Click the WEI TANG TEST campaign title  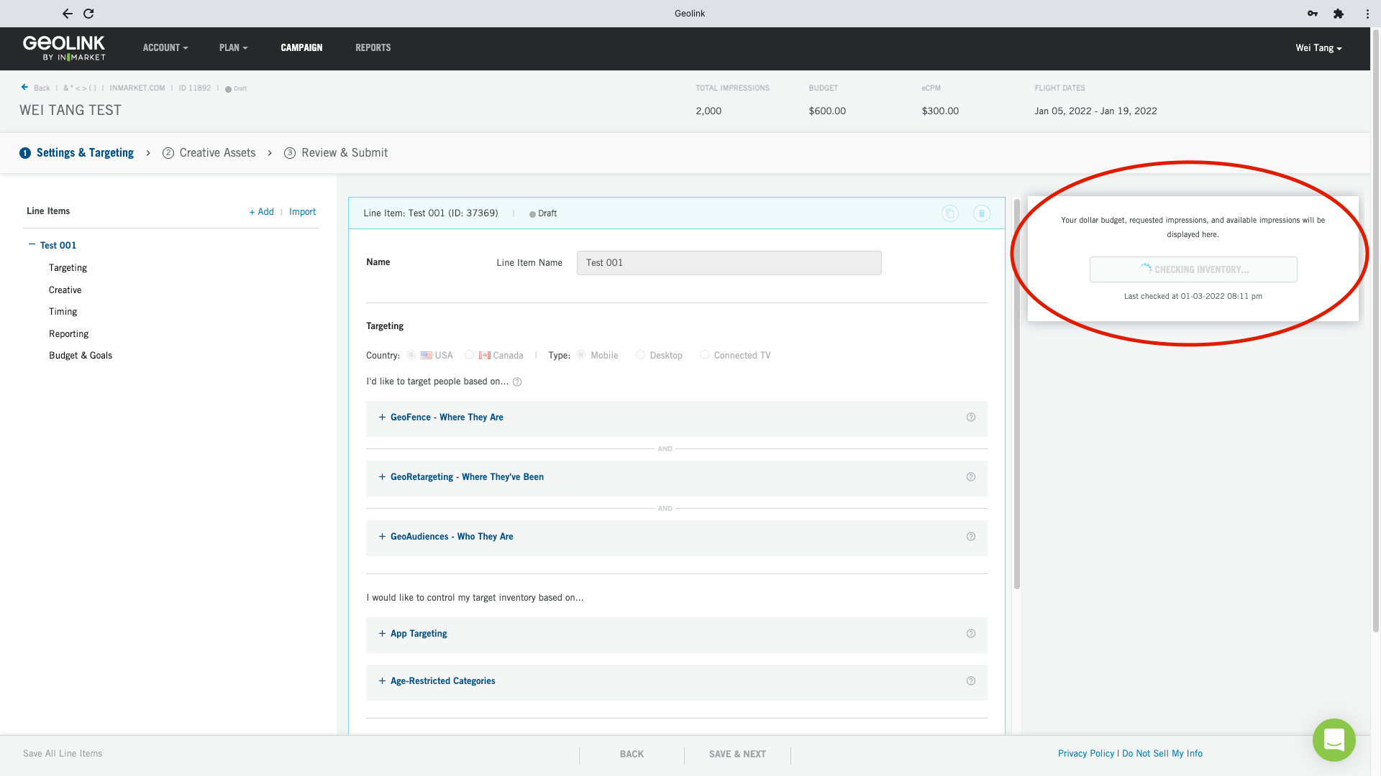coord(70,111)
